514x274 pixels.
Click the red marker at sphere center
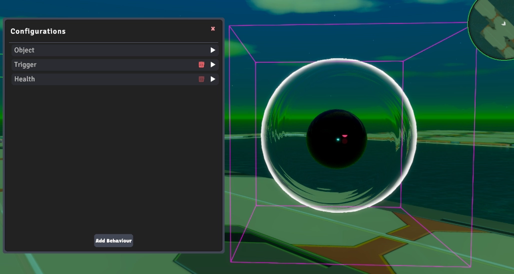pos(345,136)
